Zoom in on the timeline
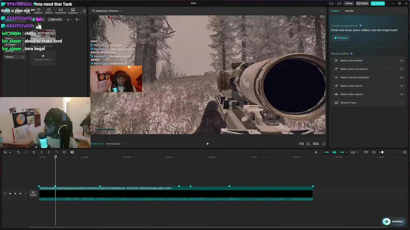 click(405, 152)
